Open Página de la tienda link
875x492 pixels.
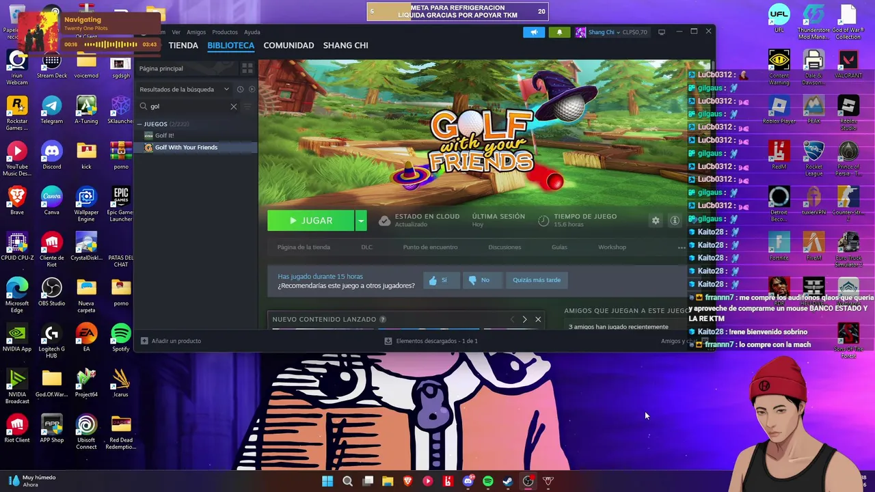pyautogui.click(x=304, y=247)
